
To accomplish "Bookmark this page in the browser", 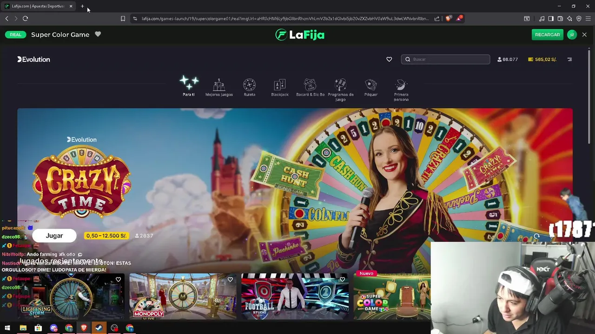I will tap(123, 19).
